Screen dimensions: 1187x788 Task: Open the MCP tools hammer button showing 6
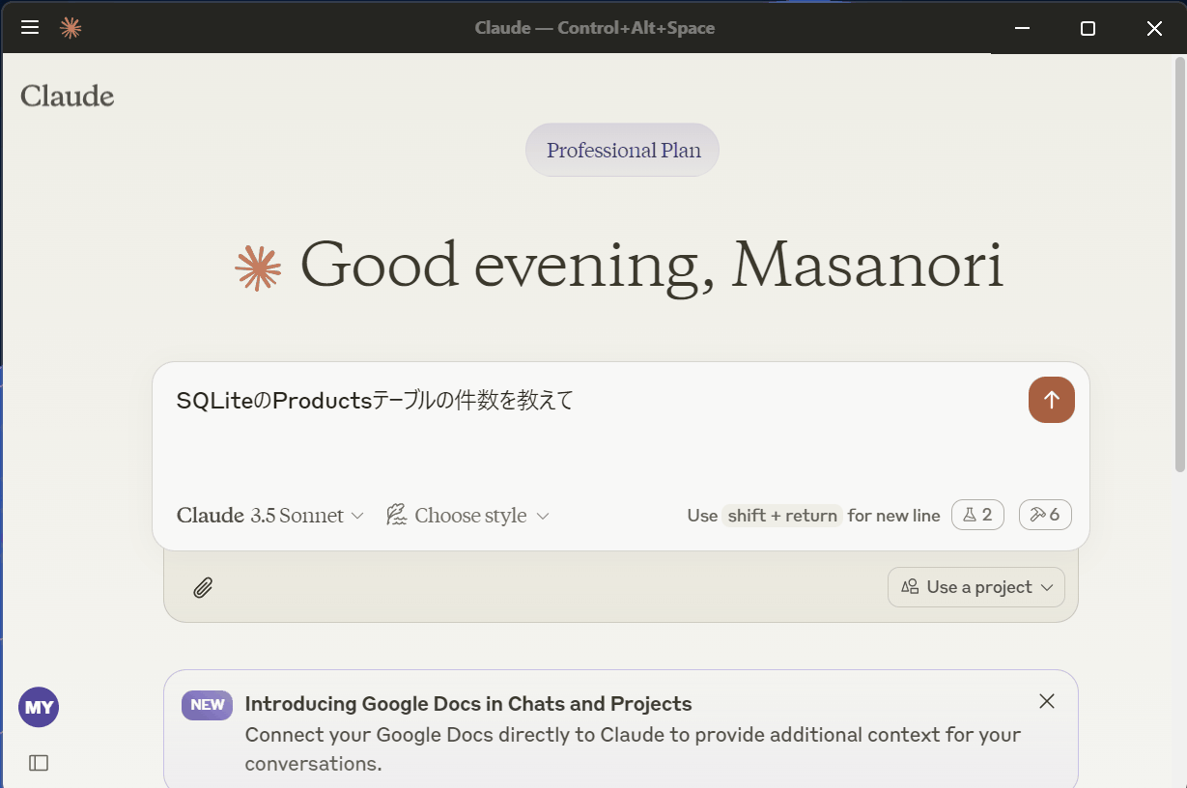point(1045,515)
